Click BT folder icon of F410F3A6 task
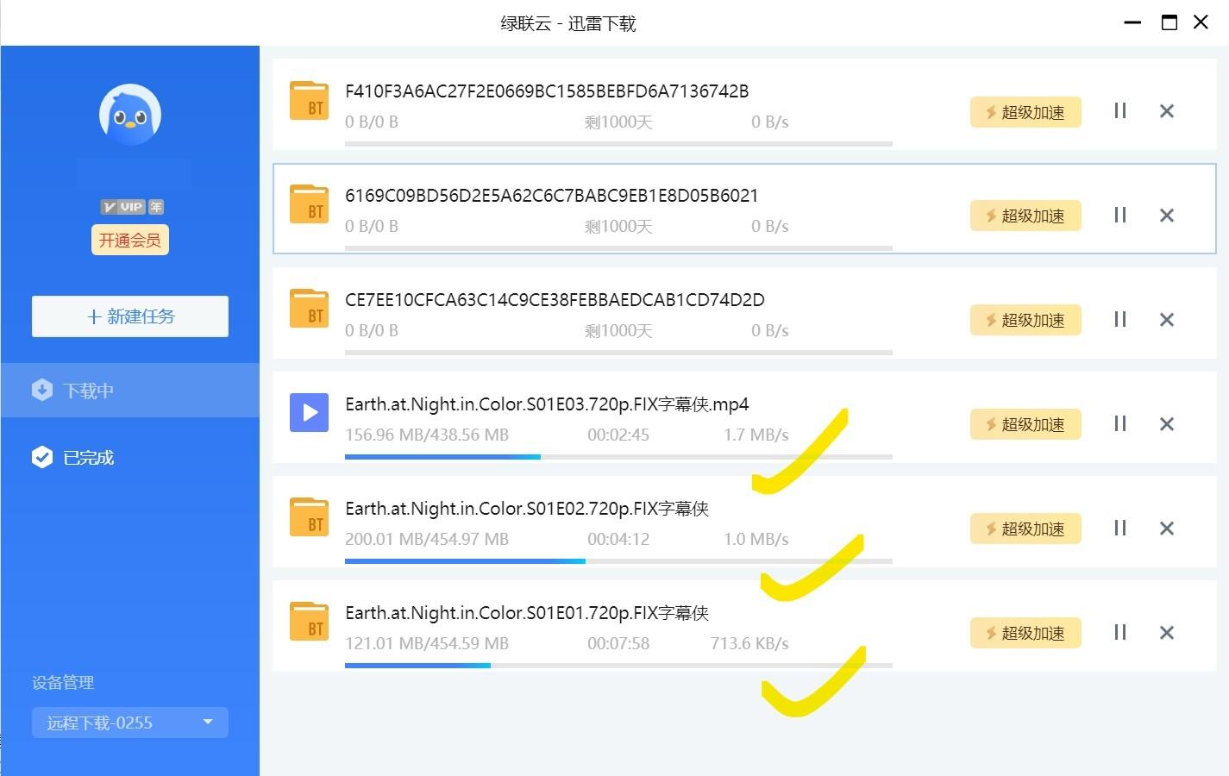 pos(309,102)
